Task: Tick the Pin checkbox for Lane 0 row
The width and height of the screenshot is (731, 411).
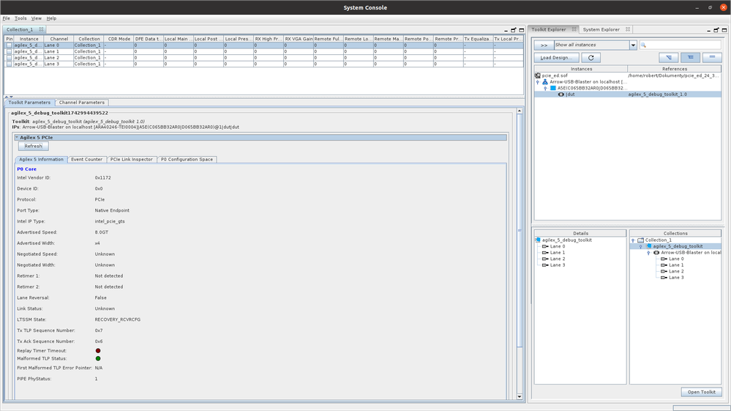Action: (x=9, y=45)
